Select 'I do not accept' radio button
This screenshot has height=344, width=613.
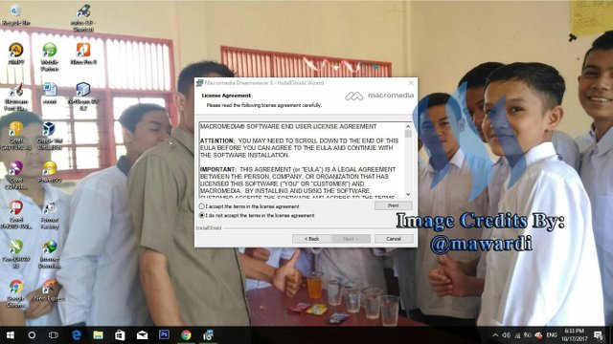click(202, 215)
